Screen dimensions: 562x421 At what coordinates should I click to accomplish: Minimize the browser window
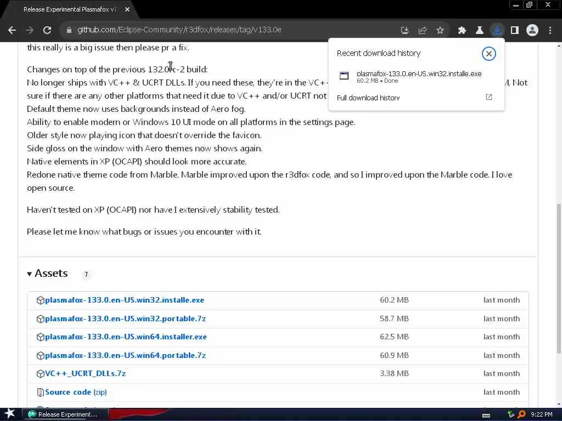pos(516,5)
